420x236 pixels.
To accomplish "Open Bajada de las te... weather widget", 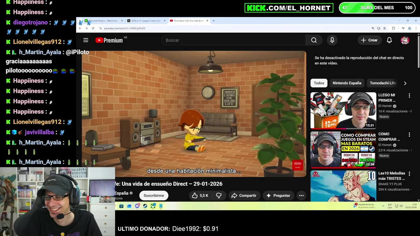I will 364,206.
